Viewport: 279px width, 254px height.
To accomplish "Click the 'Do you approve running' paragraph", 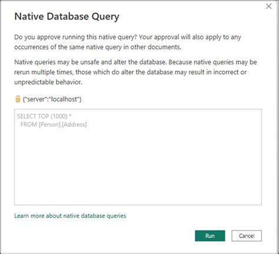I will click(128, 42).
